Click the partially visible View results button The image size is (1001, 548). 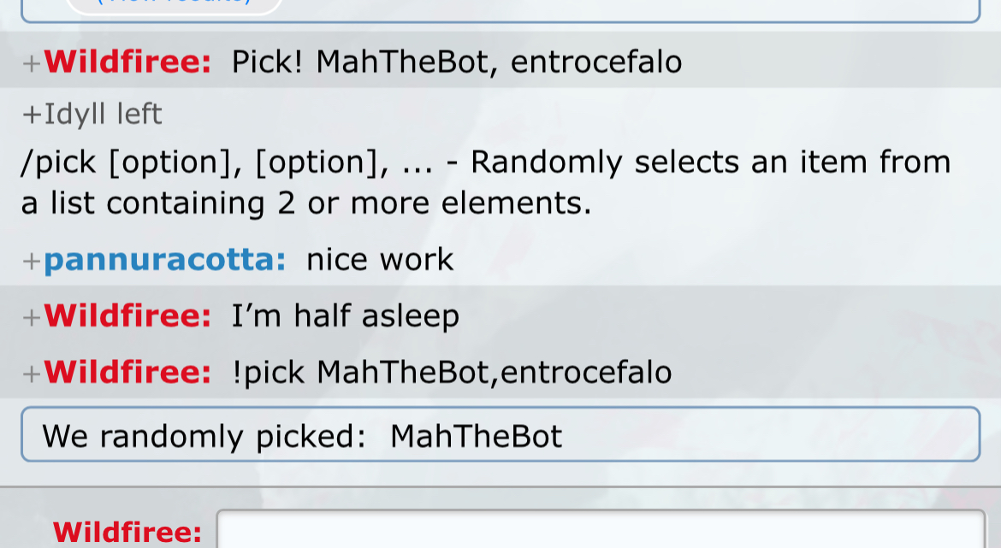point(174,5)
